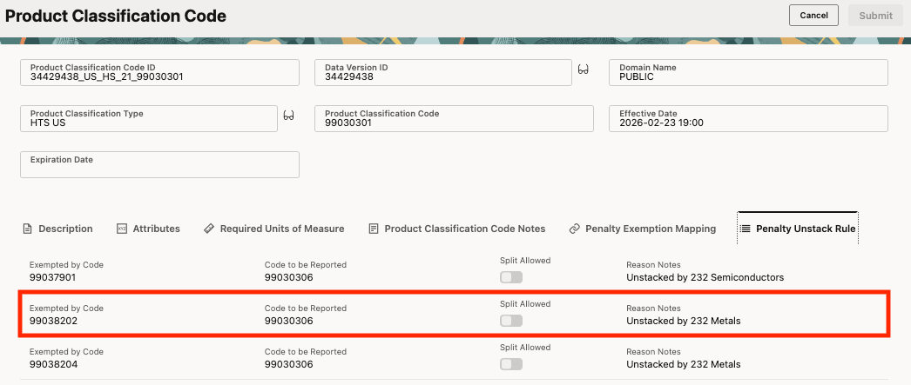This screenshot has width=911, height=385.
Task: Click the Data Version ID field
Action: point(443,72)
